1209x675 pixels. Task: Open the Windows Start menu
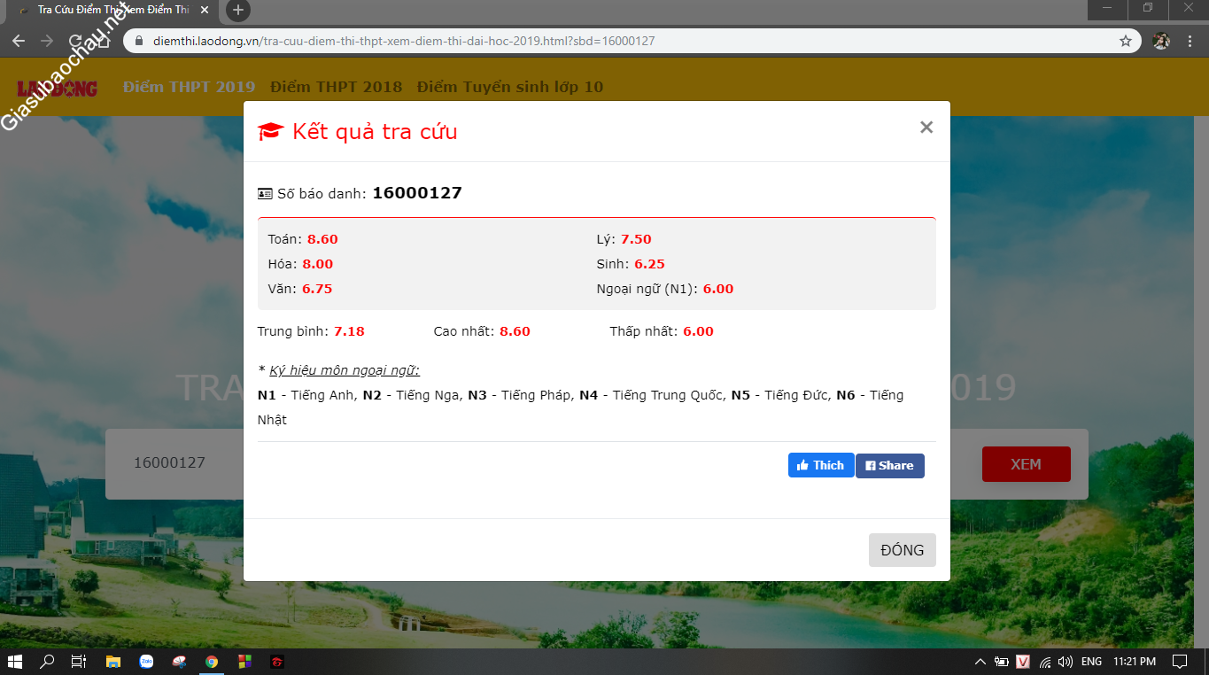(x=15, y=661)
